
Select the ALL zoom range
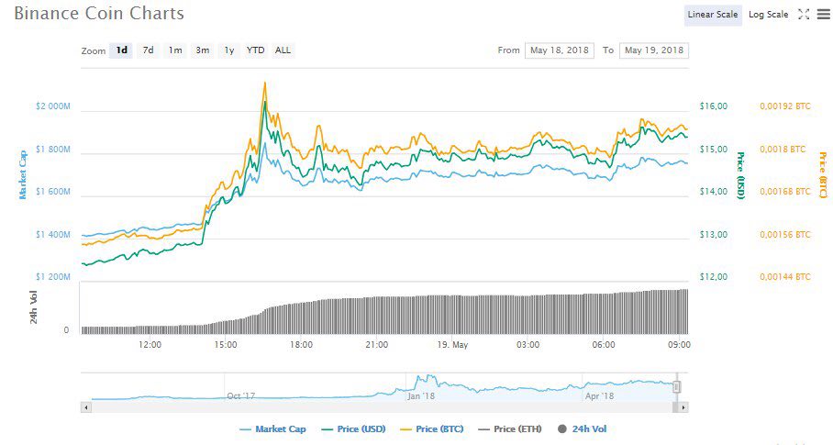pyautogui.click(x=283, y=50)
